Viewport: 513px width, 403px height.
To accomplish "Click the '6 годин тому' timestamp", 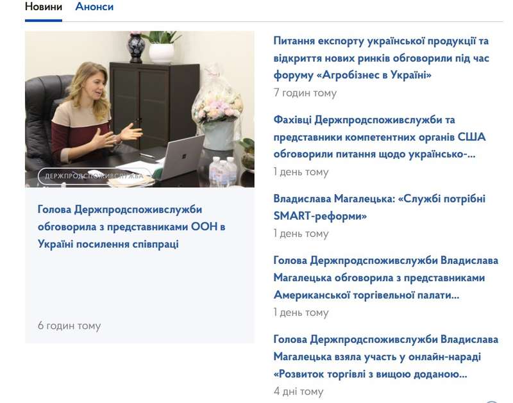I will tap(69, 325).
